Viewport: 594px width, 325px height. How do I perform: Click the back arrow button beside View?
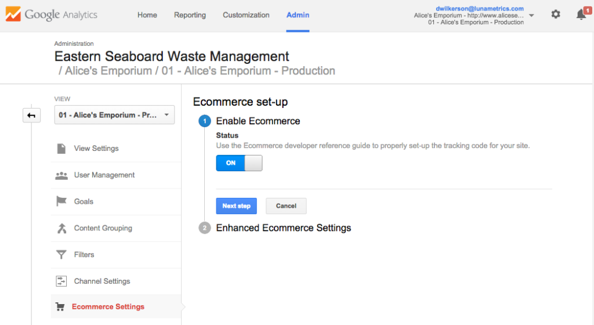pos(31,115)
